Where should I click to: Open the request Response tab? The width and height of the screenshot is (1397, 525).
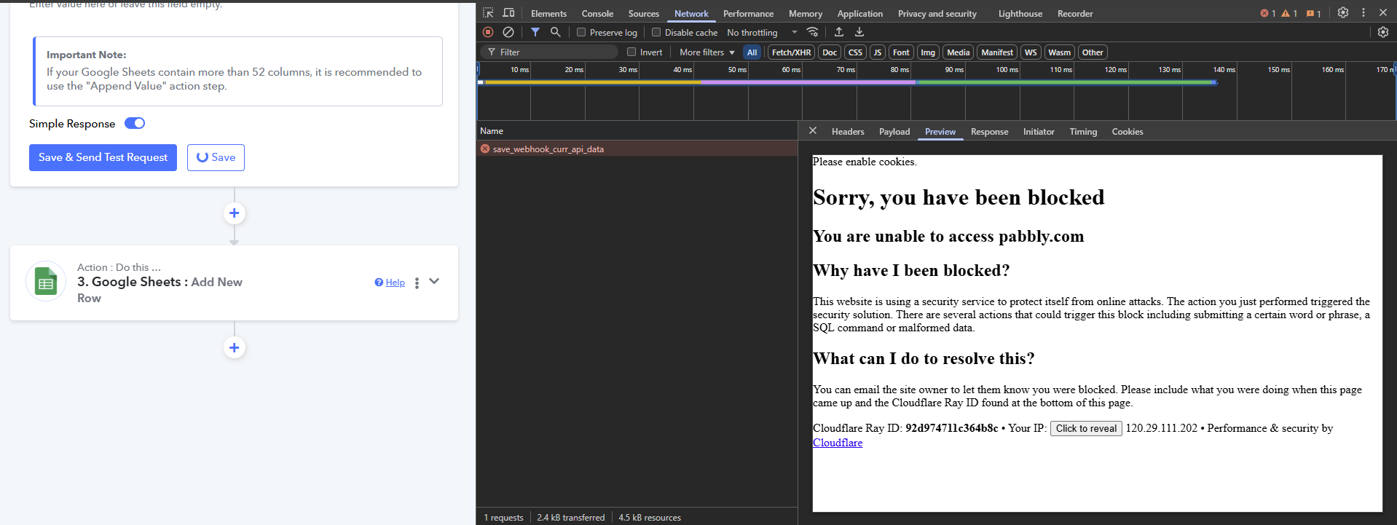pos(989,132)
